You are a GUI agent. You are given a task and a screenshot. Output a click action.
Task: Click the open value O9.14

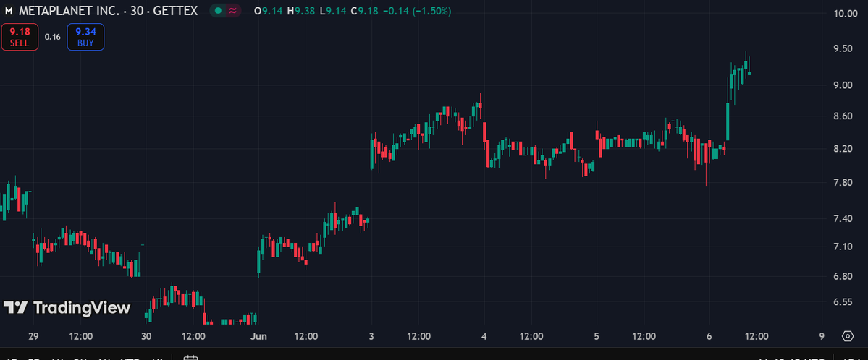pyautogui.click(x=269, y=11)
